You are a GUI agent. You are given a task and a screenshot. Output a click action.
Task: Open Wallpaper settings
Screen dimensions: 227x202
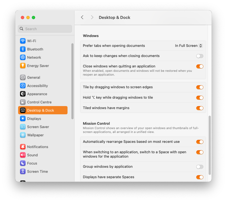(35, 135)
